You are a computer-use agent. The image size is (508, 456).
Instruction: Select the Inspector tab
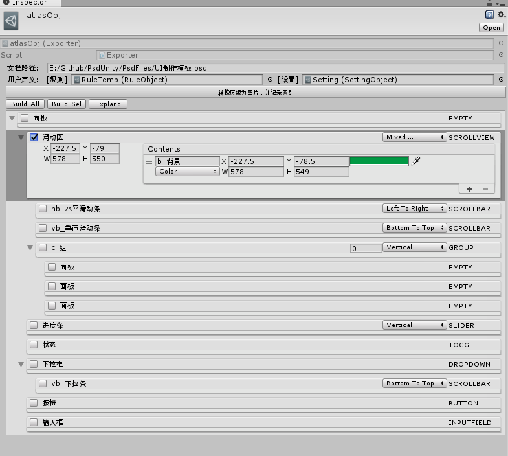(25, 3)
